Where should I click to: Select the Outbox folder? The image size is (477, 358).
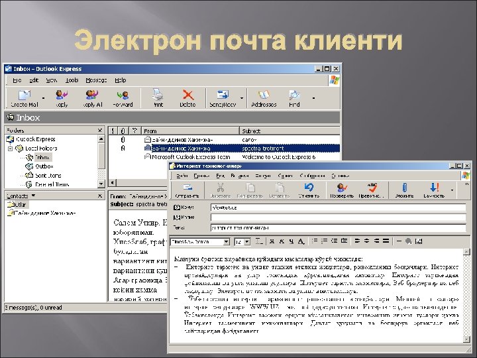(x=40, y=166)
